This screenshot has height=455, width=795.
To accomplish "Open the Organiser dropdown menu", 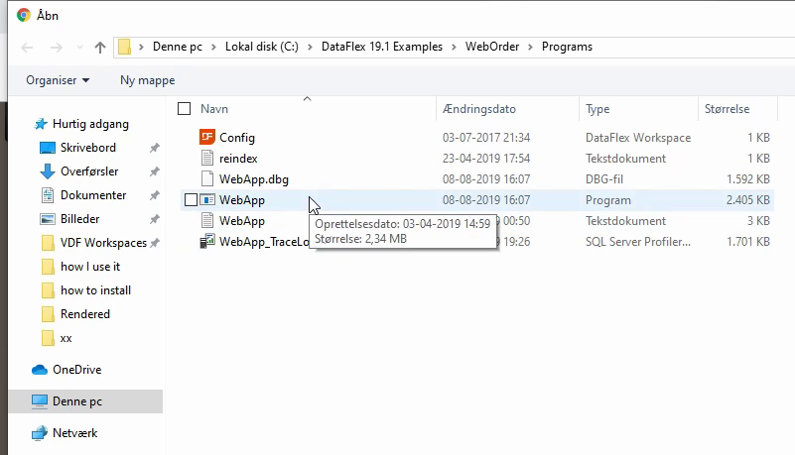I will 58,80.
